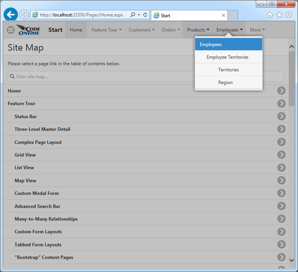Open Feature Tour site map link
This screenshot has width=298, height=272.
pyautogui.click(x=22, y=104)
